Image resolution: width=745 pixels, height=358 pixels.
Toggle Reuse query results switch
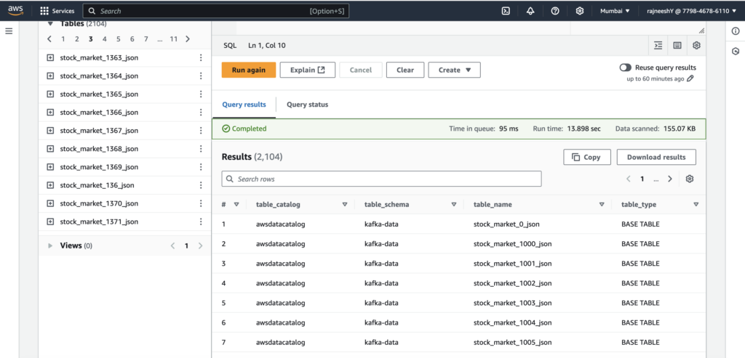[x=625, y=68]
